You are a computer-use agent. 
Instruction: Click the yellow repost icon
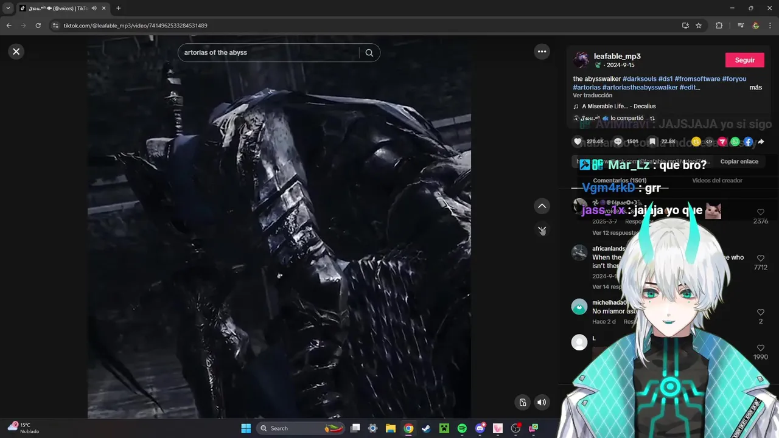[x=696, y=142]
